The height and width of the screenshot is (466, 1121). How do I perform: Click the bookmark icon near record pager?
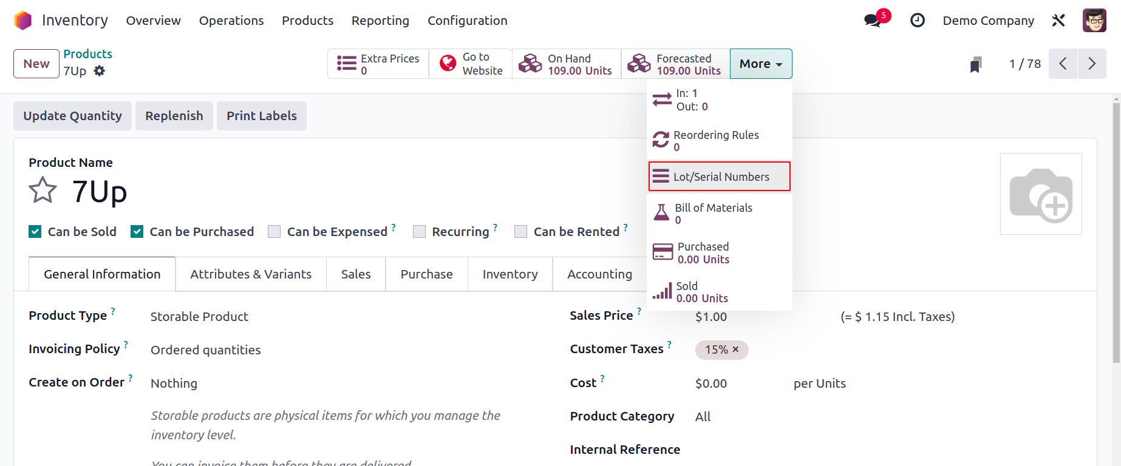[x=976, y=64]
